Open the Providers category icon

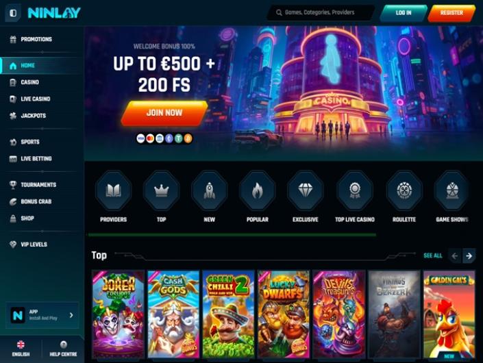[x=113, y=190]
